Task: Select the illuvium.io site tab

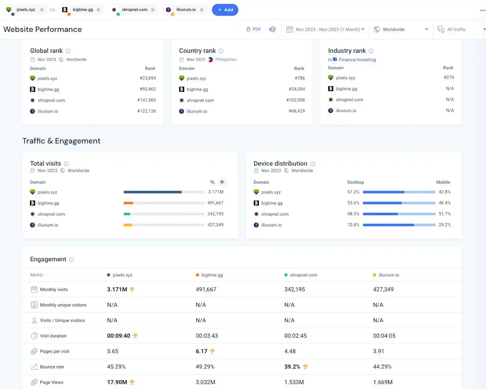Action: pos(186,10)
